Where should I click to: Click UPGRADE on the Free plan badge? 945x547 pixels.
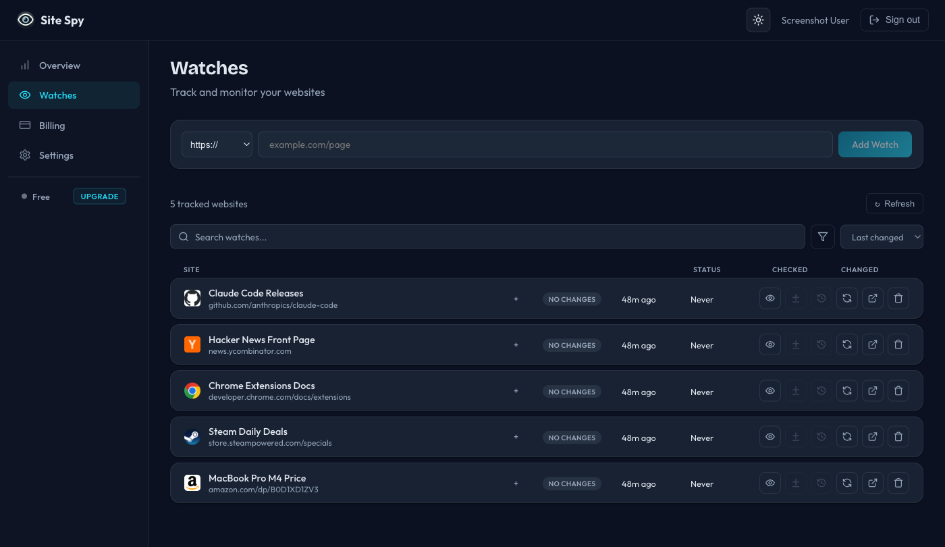(99, 196)
